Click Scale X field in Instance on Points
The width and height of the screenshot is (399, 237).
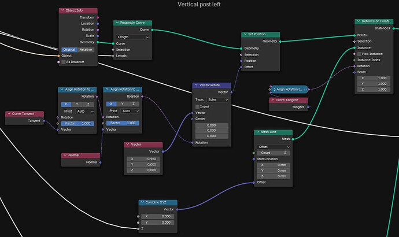click(374, 78)
